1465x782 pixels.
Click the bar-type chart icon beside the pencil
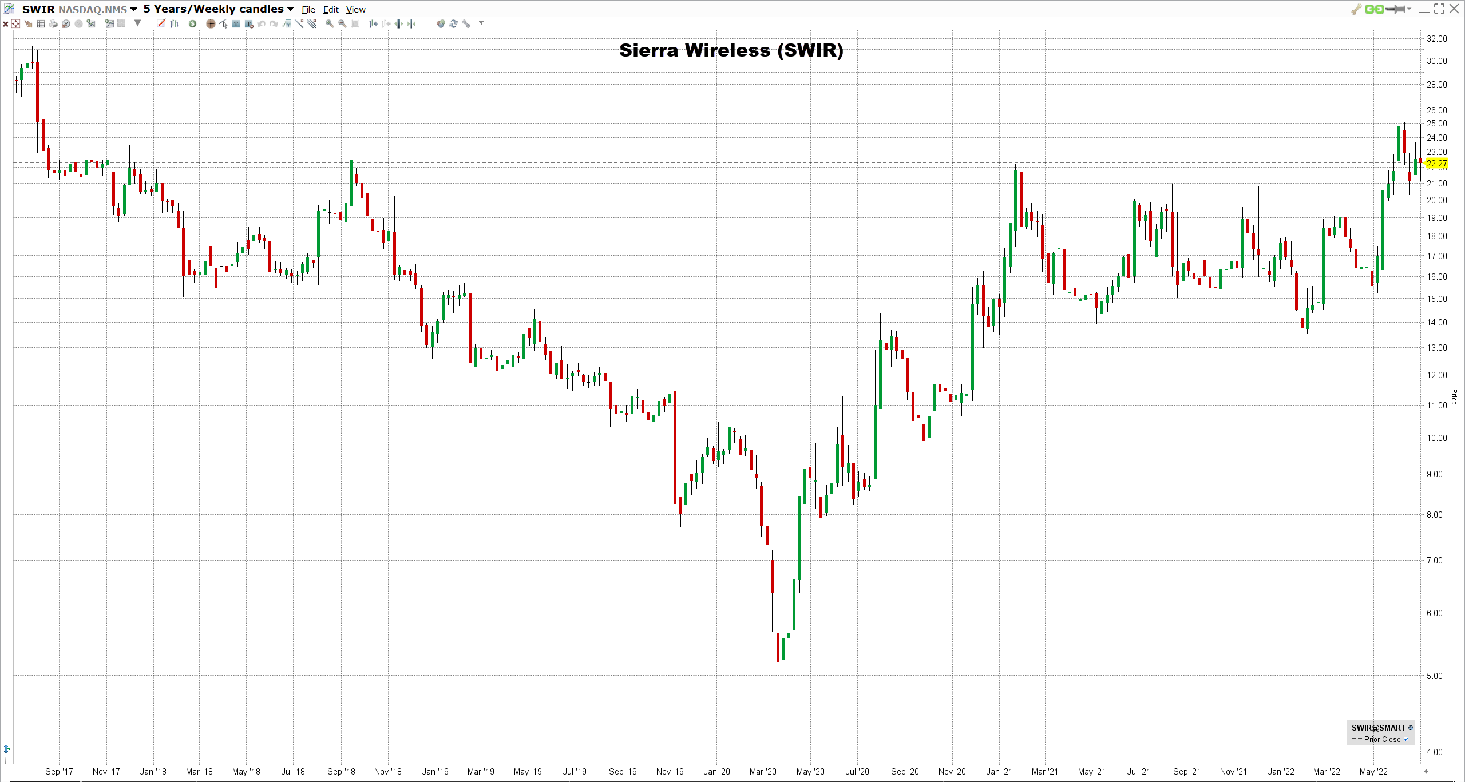pyautogui.click(x=174, y=23)
